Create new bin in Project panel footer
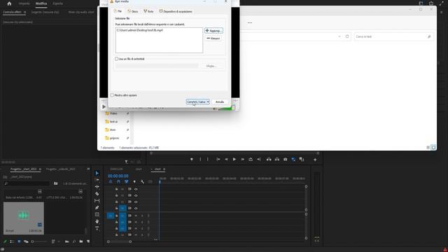The height and width of the screenshot is (252, 448). click(81, 241)
